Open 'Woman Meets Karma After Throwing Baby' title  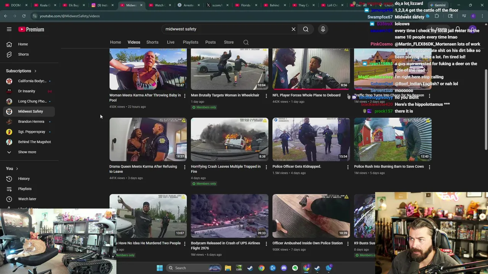[145, 98]
